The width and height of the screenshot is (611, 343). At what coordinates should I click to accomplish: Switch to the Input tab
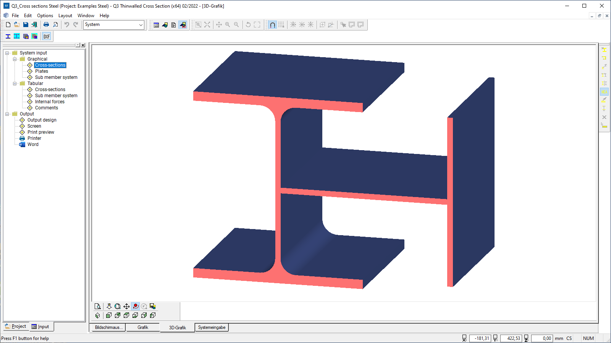click(x=41, y=327)
